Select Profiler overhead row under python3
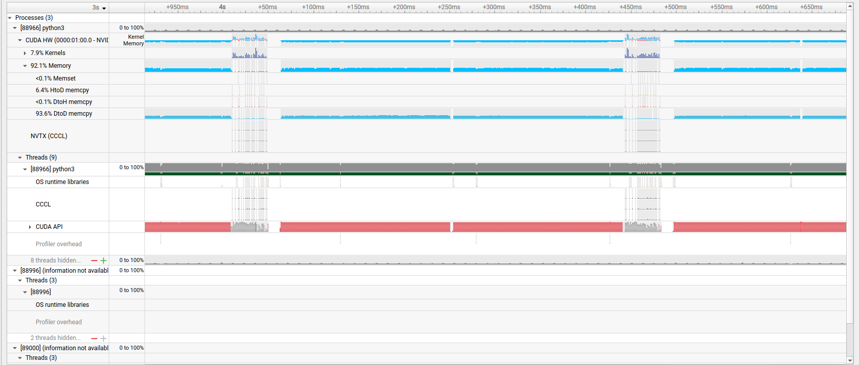 pyautogui.click(x=58, y=244)
